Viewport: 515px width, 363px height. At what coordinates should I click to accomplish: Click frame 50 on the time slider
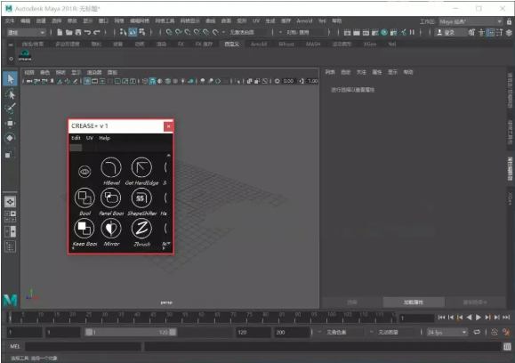click(169, 318)
